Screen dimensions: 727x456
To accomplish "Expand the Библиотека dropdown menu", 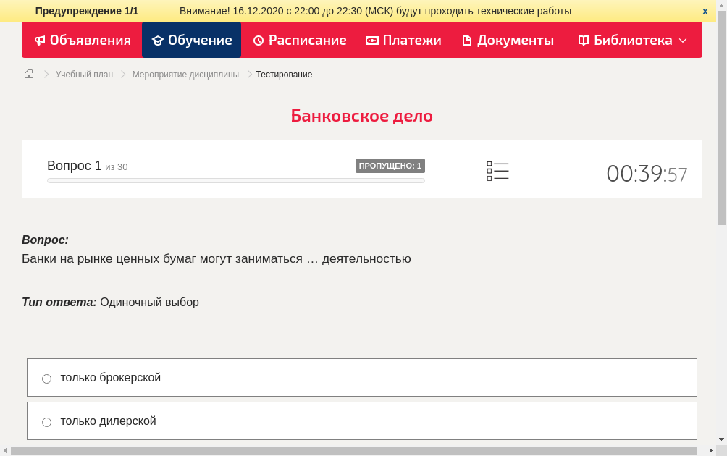I will click(x=684, y=41).
